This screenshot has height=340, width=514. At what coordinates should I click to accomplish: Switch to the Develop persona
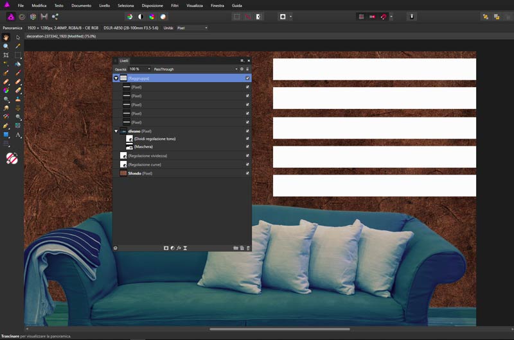(x=33, y=17)
